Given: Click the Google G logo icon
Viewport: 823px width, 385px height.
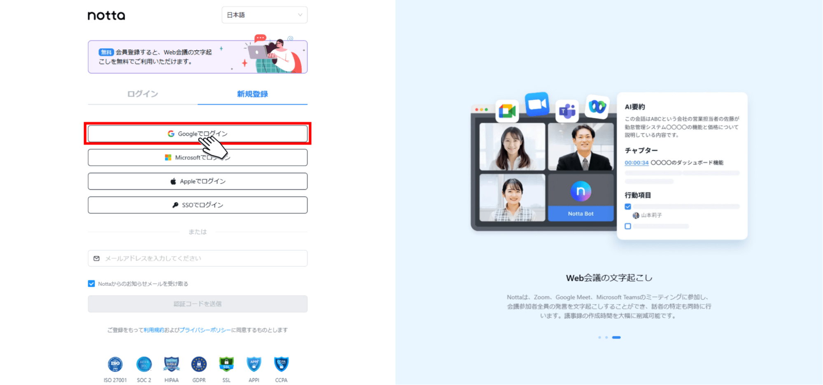Looking at the screenshot, I should coord(171,134).
